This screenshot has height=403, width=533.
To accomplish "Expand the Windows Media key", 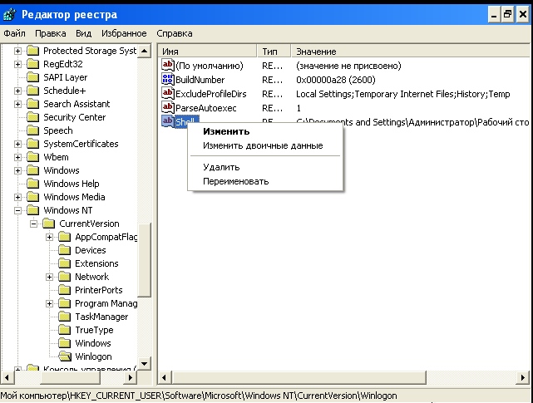I will tap(17, 197).
